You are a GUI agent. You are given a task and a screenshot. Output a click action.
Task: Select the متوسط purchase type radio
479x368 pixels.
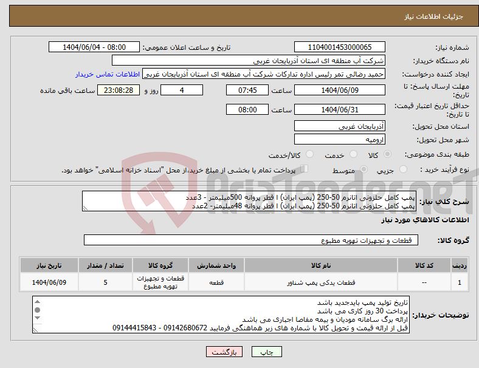pos(364,169)
